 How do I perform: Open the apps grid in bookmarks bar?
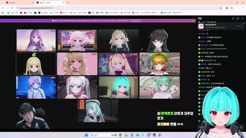tap(3, 13)
